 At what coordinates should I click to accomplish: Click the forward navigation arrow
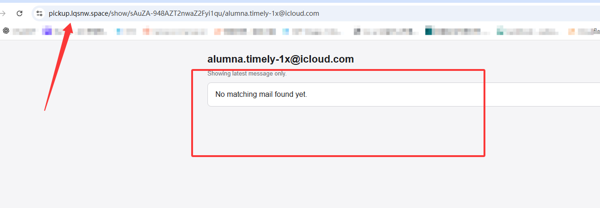click(3, 13)
